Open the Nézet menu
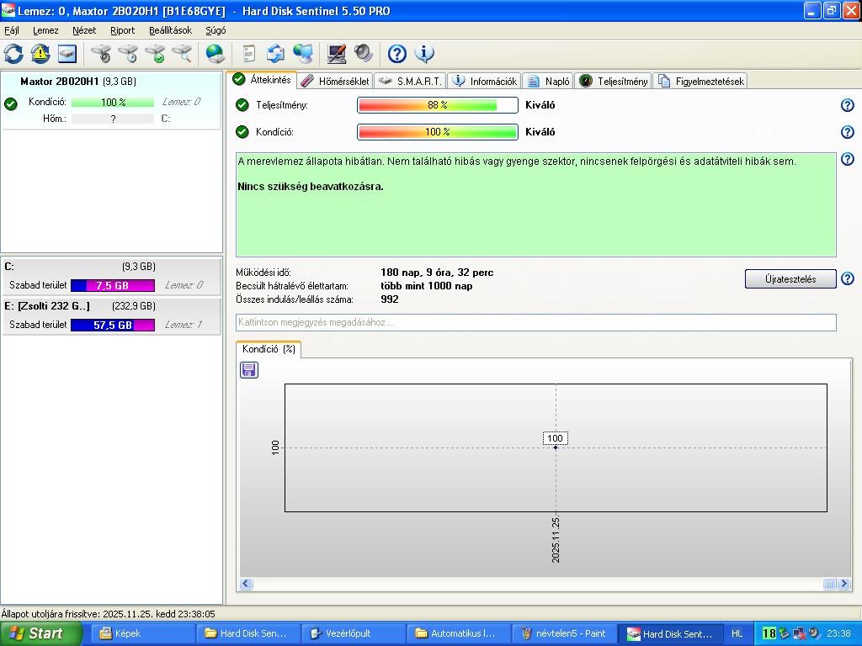The height and width of the screenshot is (646, 862). tap(84, 30)
